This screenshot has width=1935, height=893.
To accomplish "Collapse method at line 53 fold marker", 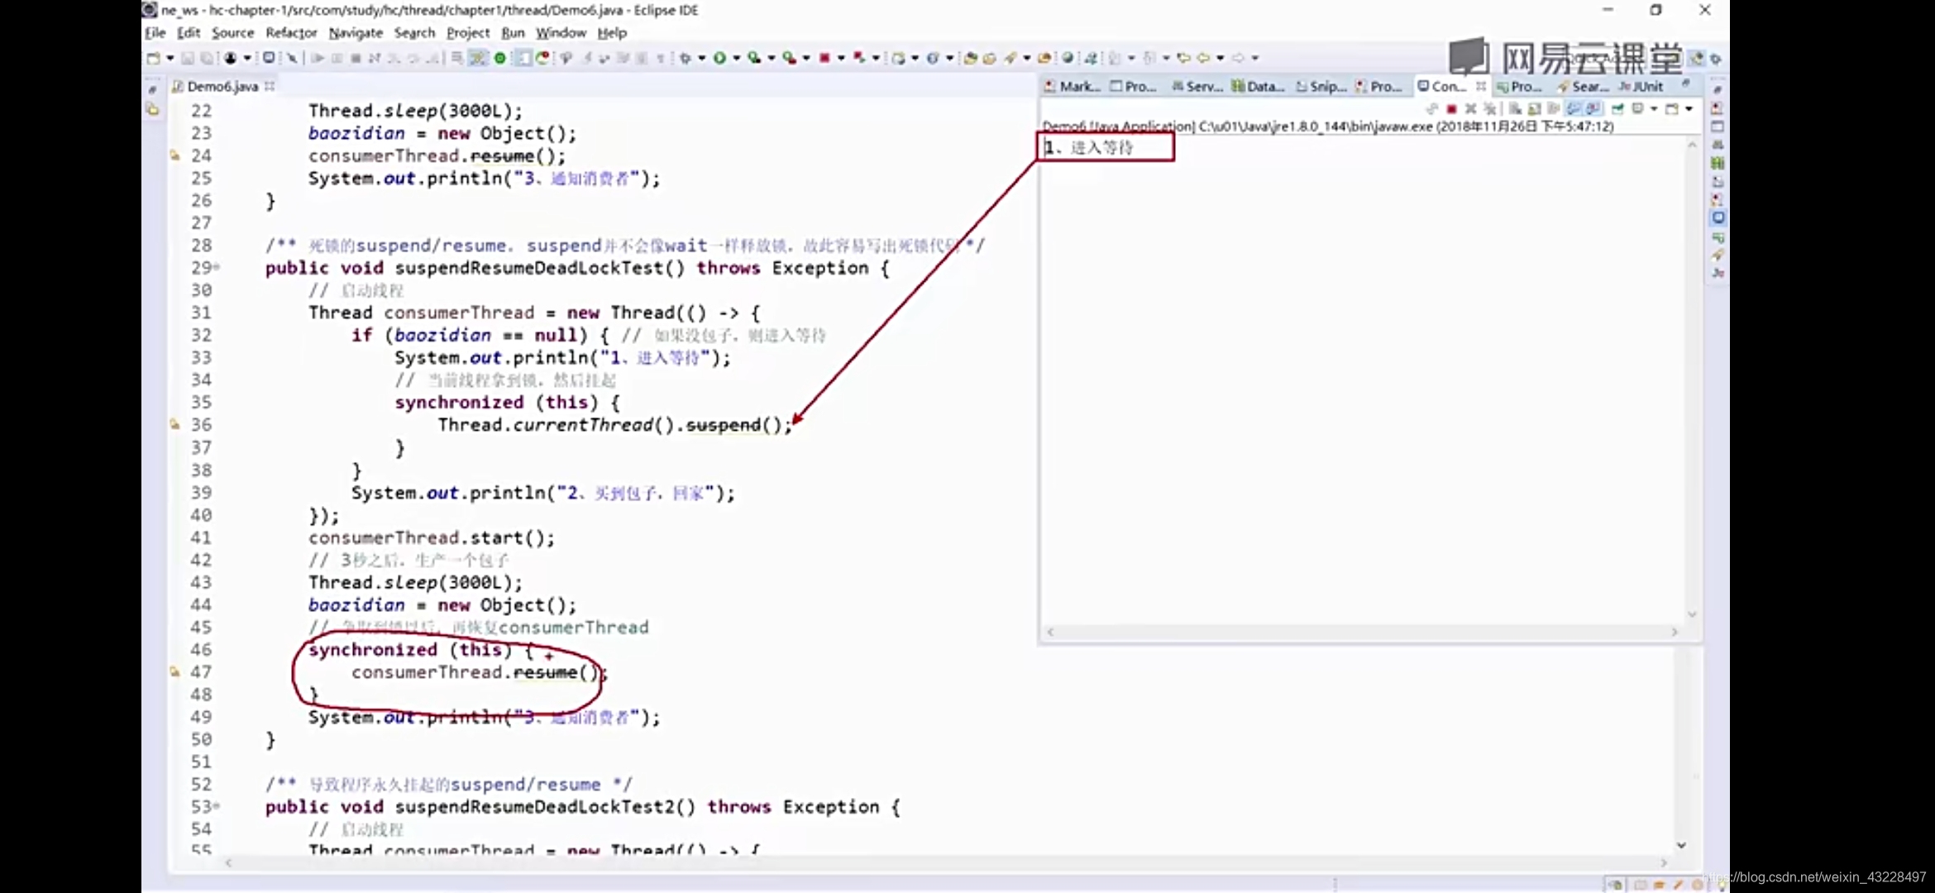I will (217, 805).
